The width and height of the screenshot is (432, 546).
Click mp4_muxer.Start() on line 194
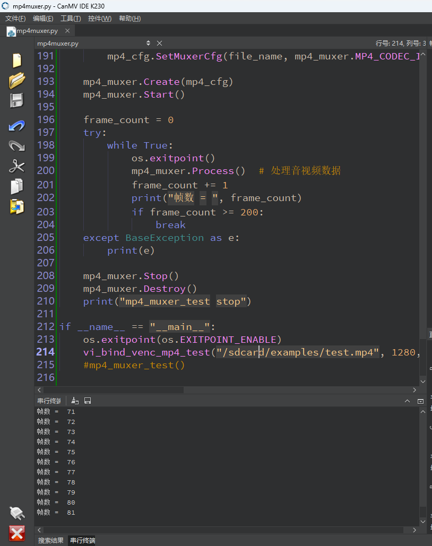pyautogui.click(x=134, y=94)
